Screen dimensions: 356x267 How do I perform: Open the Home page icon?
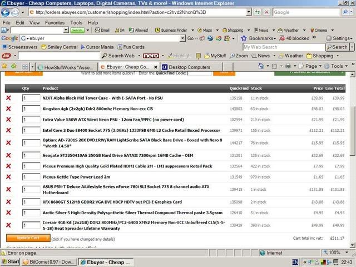pyautogui.click(x=261, y=66)
